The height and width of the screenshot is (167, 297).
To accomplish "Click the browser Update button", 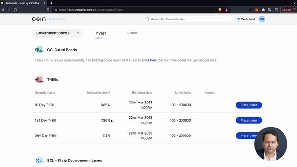I will (x=286, y=10).
